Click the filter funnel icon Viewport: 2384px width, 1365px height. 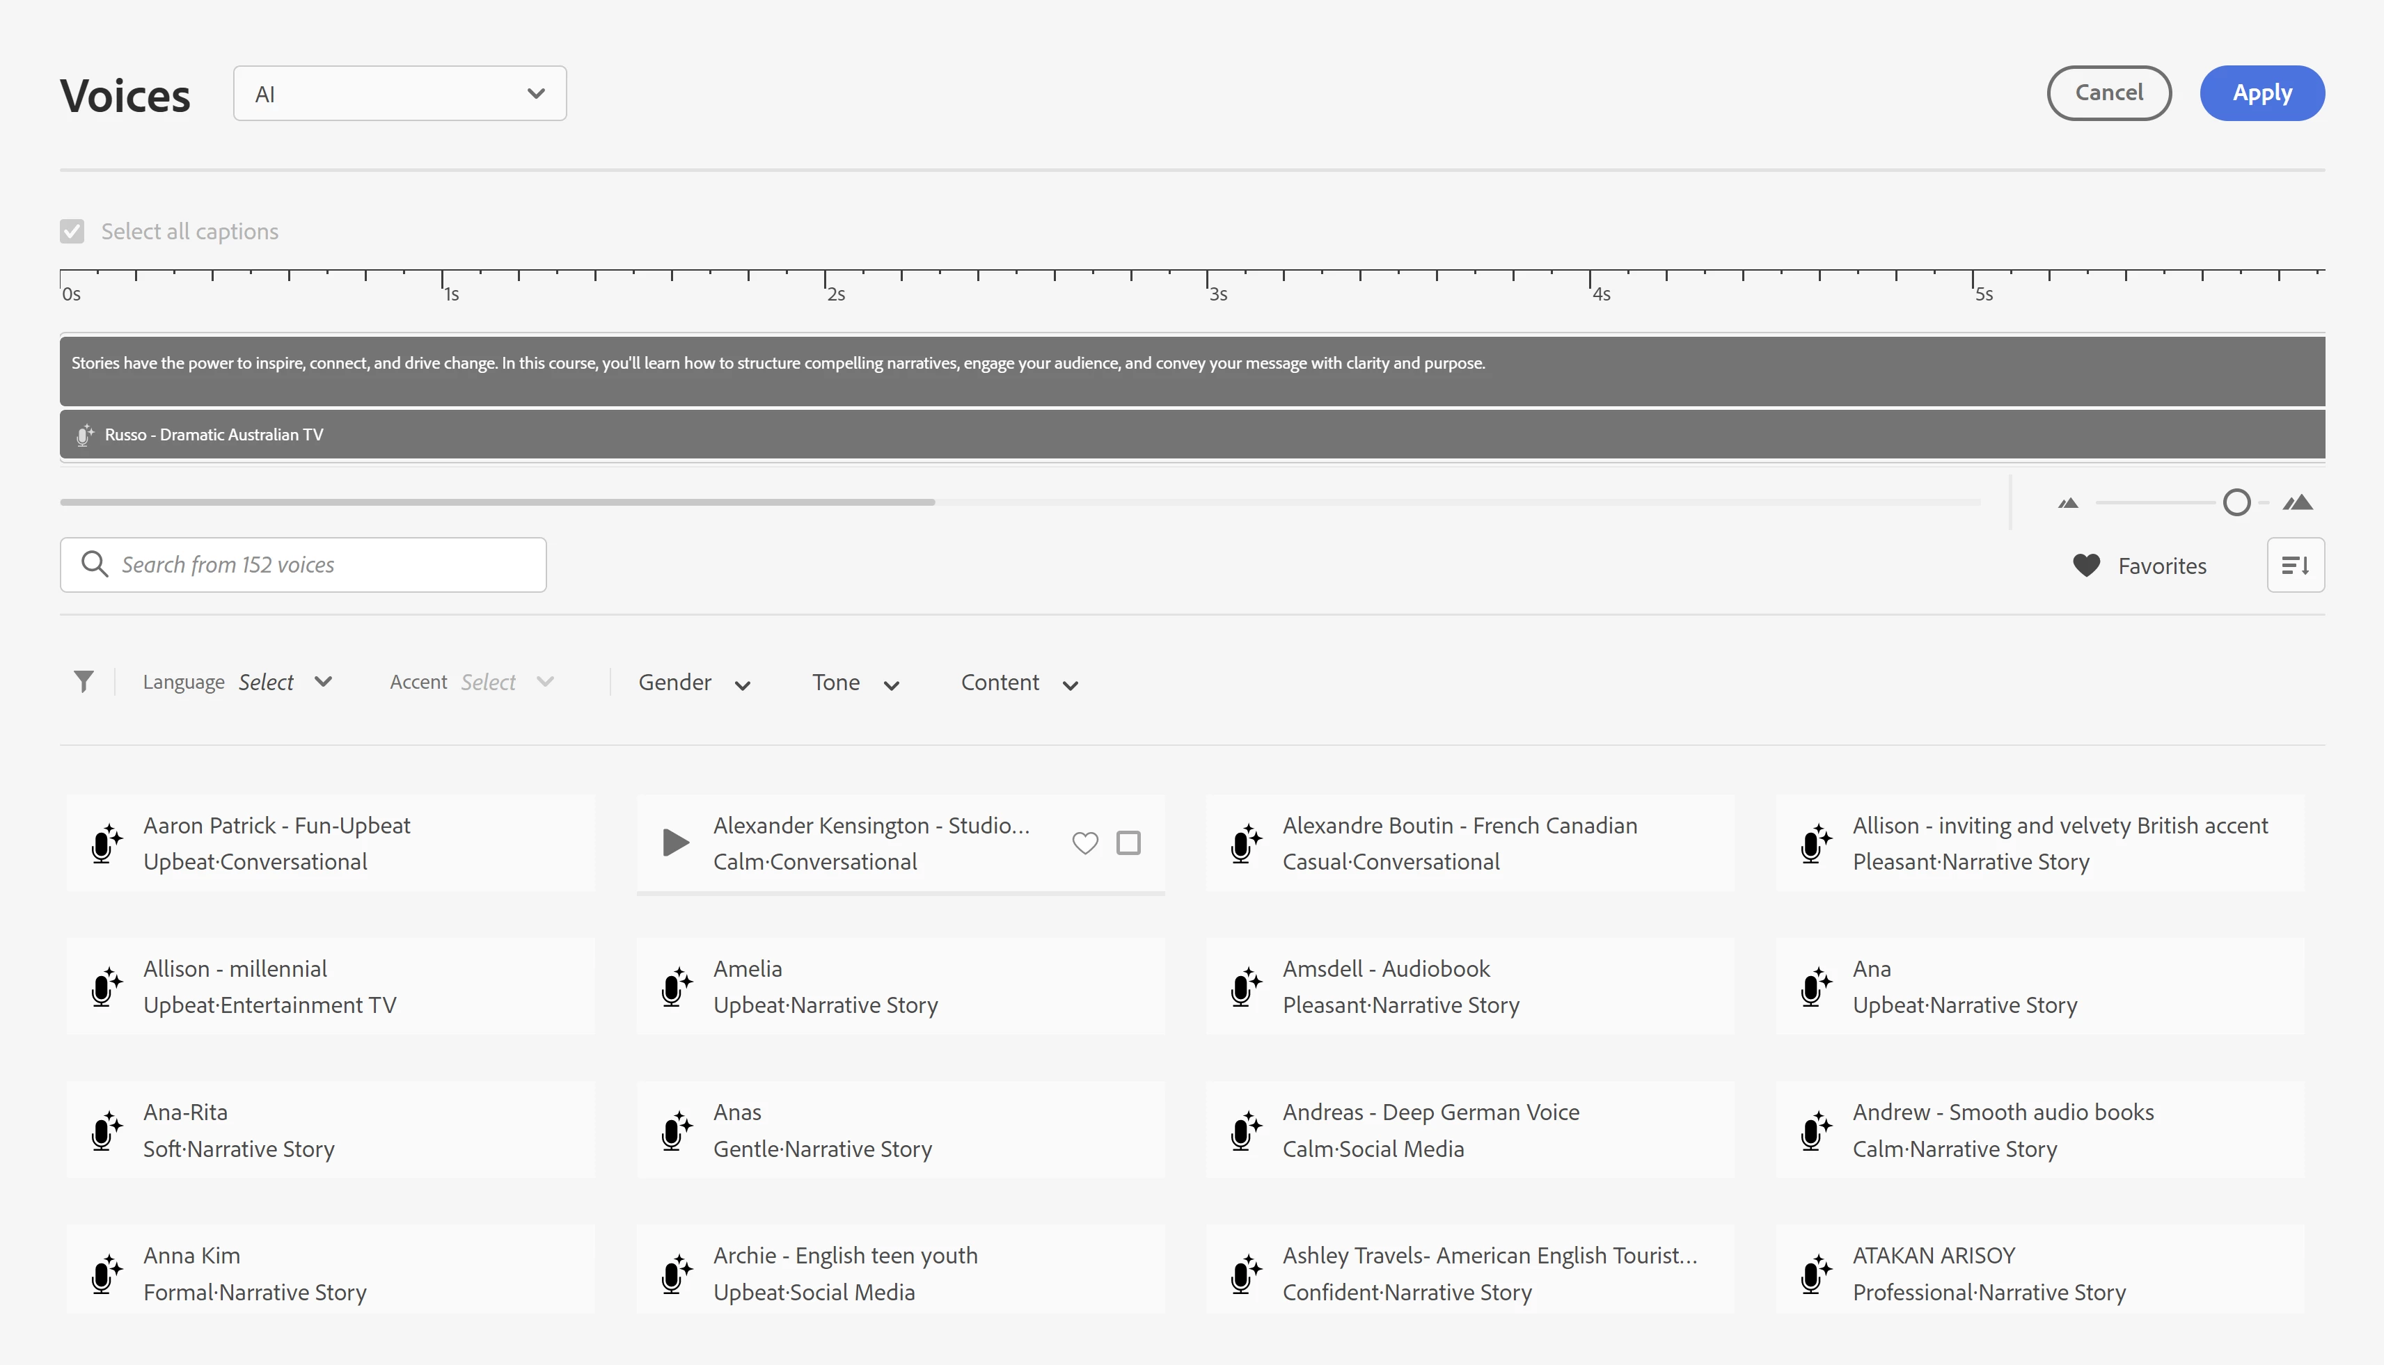[x=84, y=682]
